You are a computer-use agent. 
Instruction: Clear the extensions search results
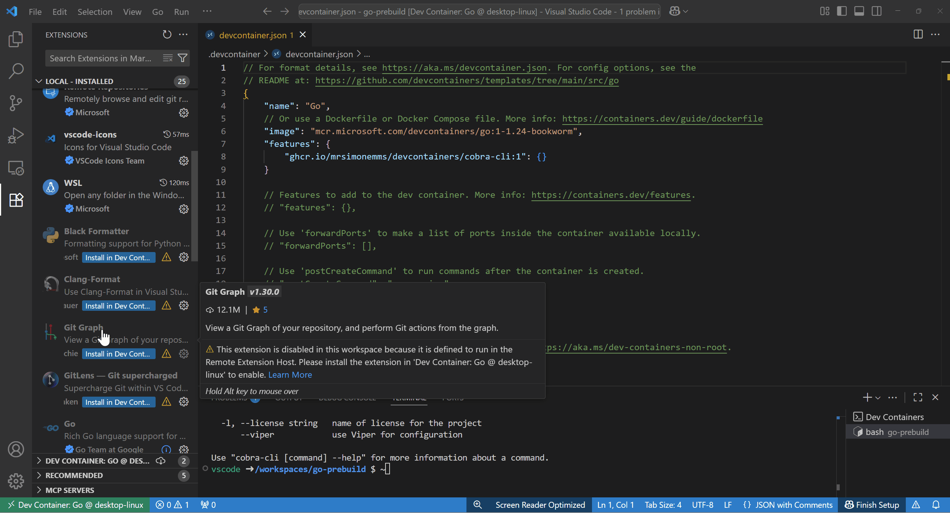[x=168, y=58]
